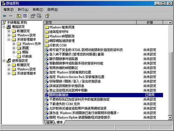Click the policy icon for 禁止這些程式從說明中啟動
The image size is (174, 131).
pos(47,90)
